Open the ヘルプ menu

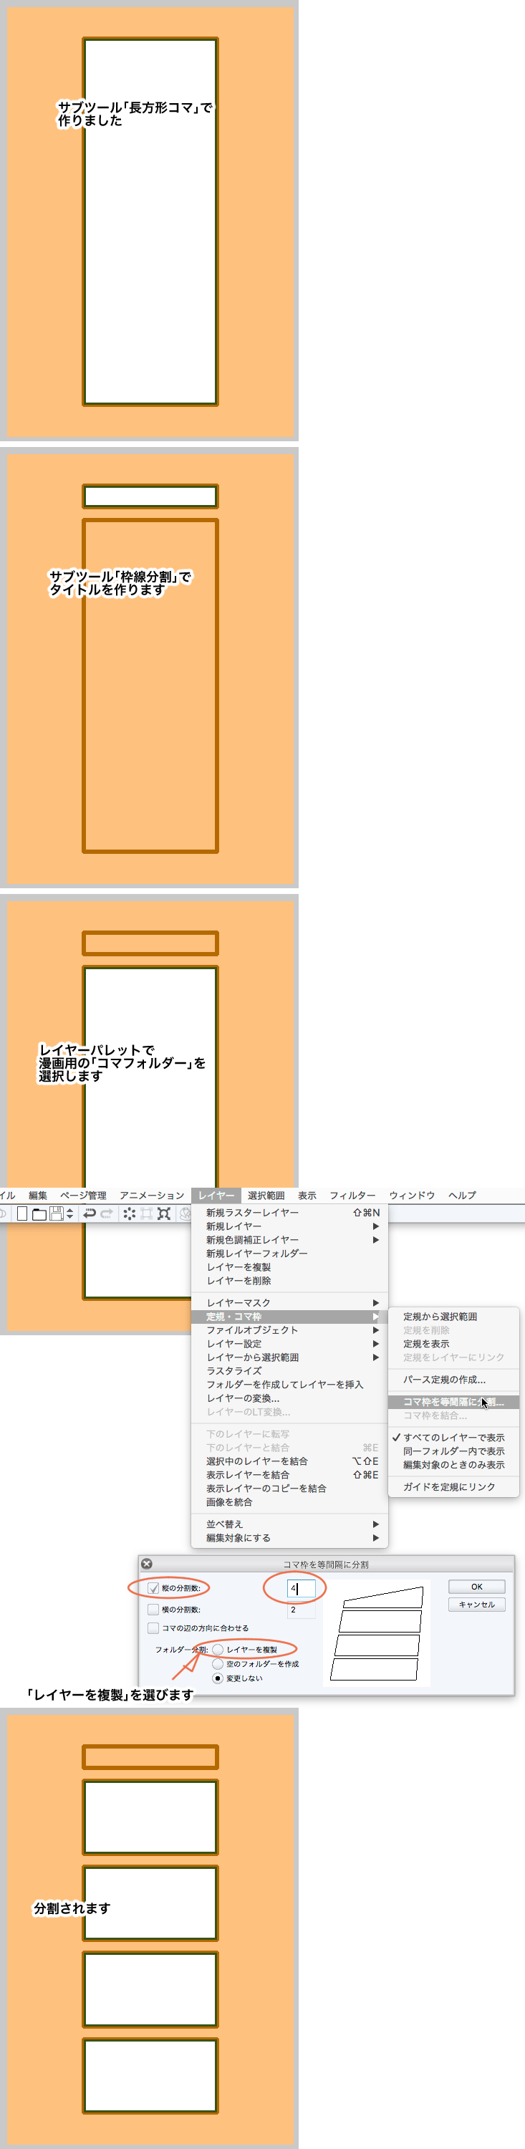(x=461, y=1196)
